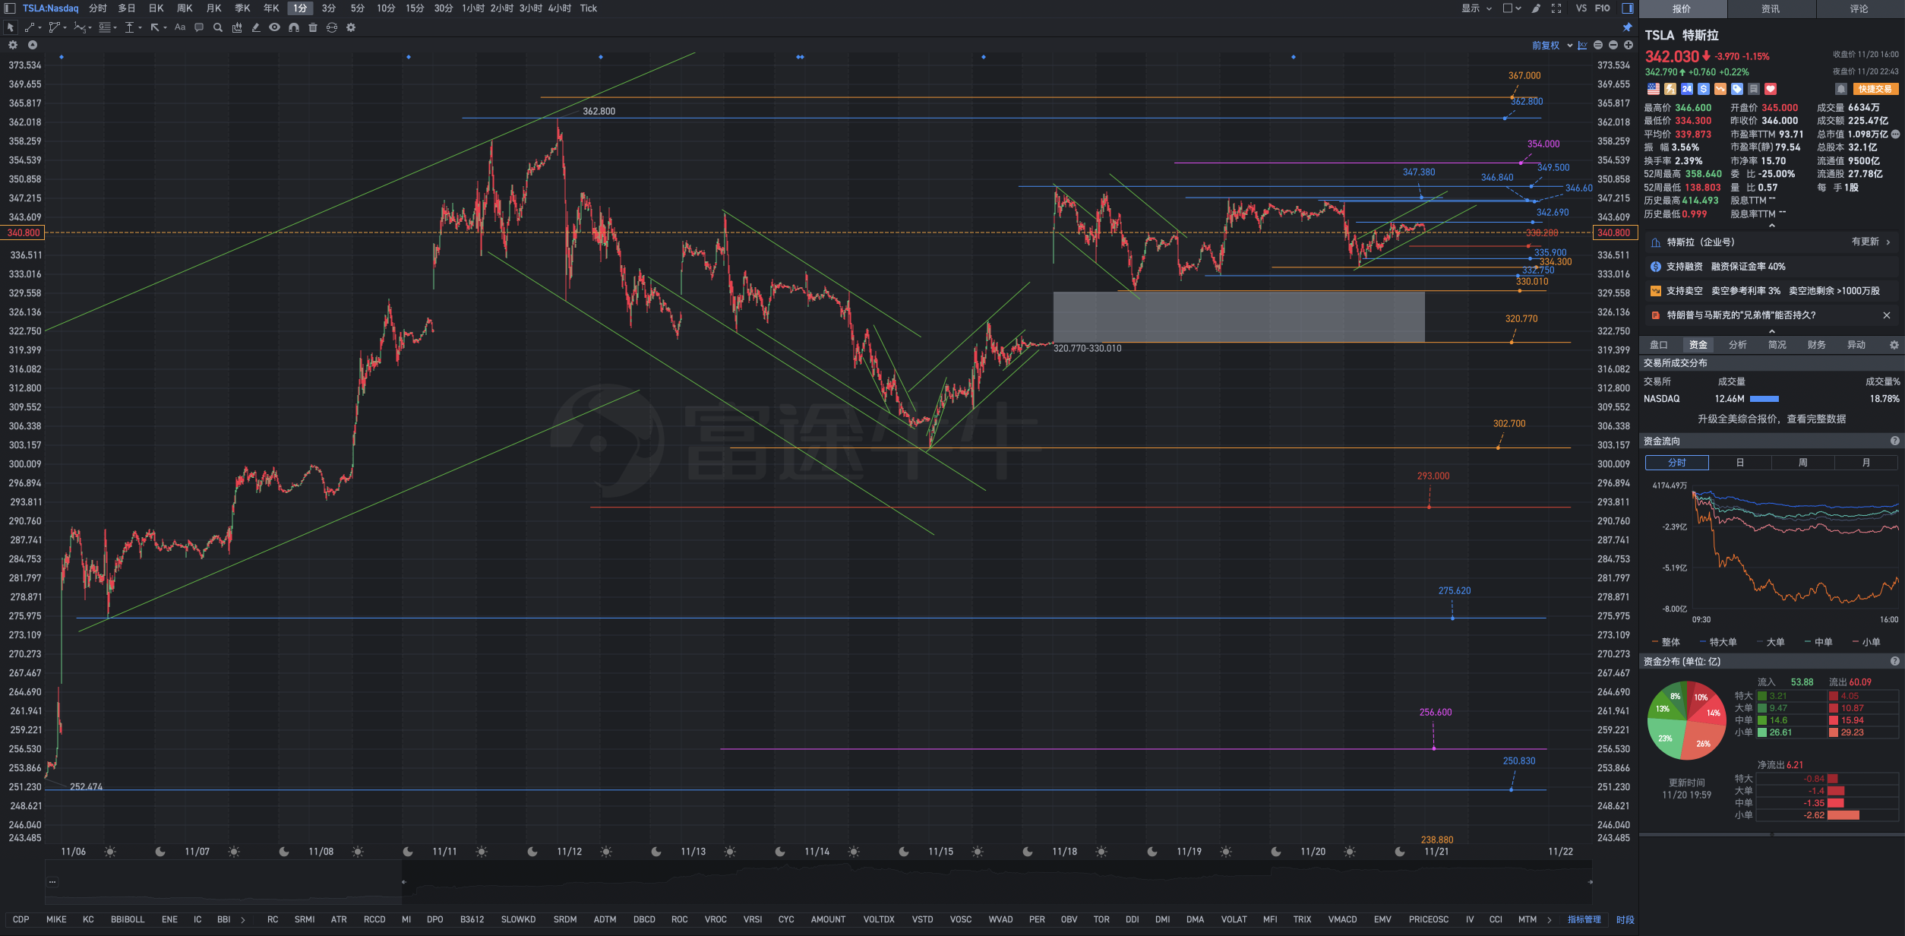Select 日 capital flow period
1905x936 pixels.
pos(1739,463)
